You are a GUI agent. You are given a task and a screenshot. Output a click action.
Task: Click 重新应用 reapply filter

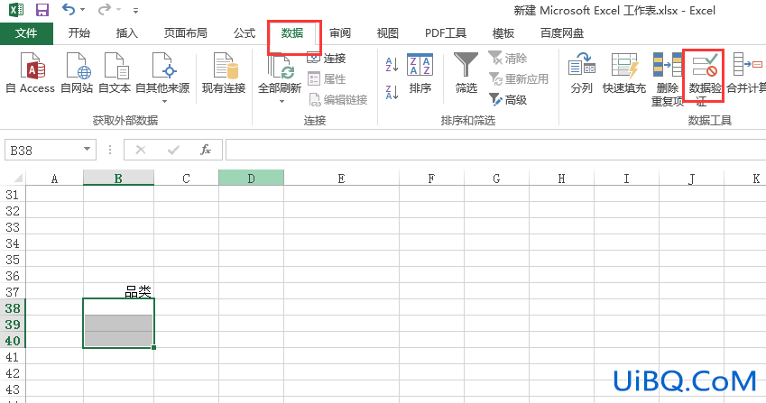tap(518, 79)
